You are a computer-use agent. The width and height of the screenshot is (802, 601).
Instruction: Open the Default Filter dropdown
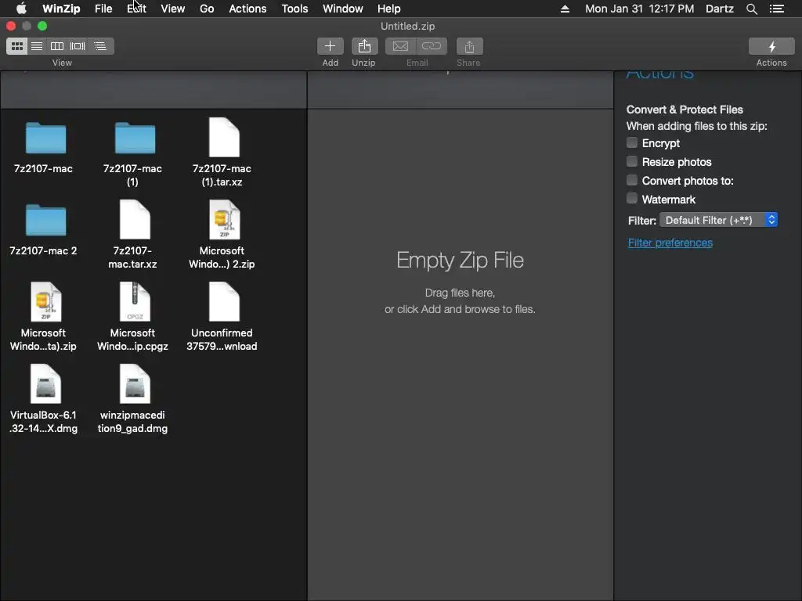pyautogui.click(x=719, y=220)
